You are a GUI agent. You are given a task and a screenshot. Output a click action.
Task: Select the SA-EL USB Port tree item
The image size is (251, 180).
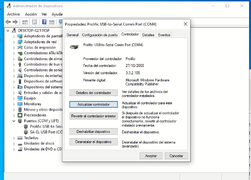tap(46, 132)
